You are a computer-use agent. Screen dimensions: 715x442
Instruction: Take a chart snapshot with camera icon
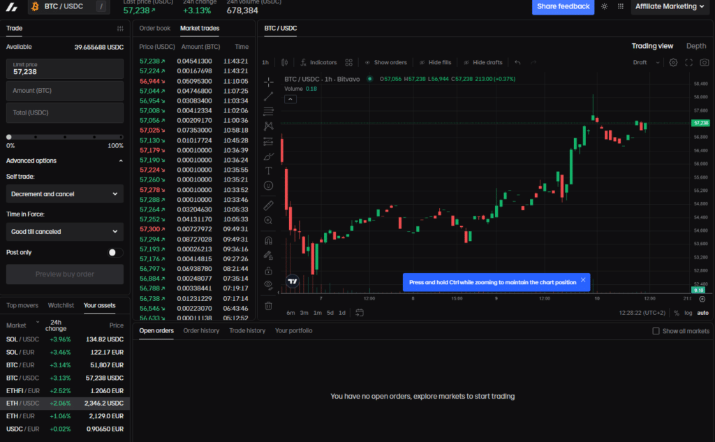point(705,62)
